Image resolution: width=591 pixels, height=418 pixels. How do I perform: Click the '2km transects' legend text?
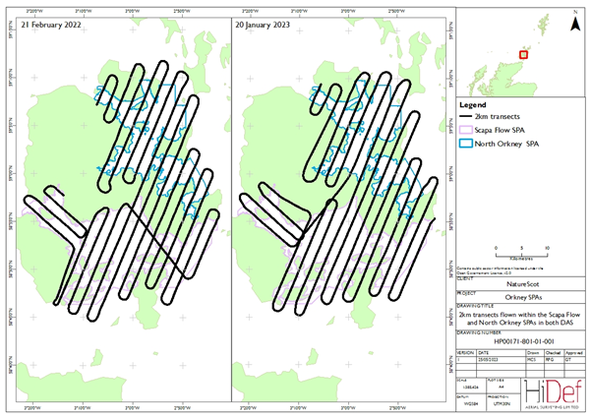[498, 116]
